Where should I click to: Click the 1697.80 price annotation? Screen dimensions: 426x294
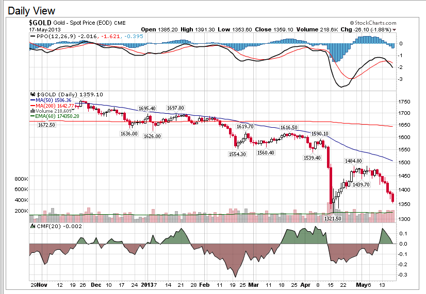175,108
